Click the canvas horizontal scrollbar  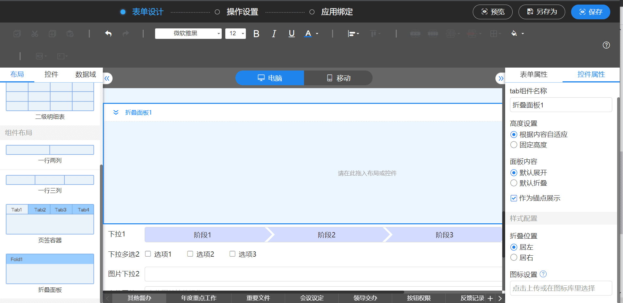[x=254, y=292]
